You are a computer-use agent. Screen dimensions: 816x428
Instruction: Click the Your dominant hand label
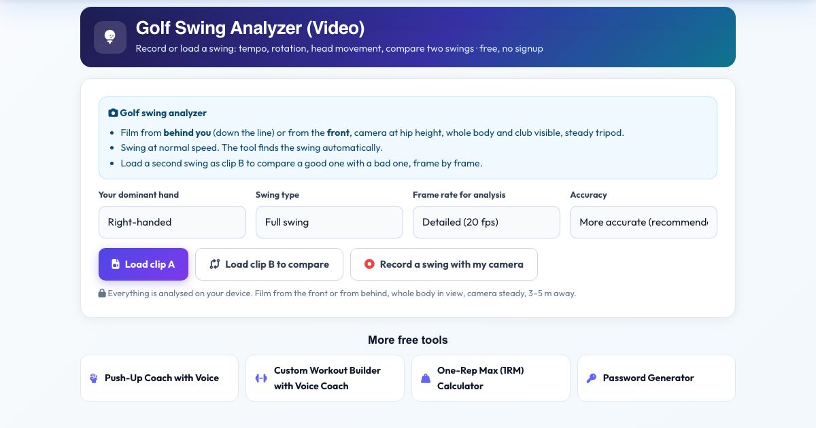click(x=139, y=195)
